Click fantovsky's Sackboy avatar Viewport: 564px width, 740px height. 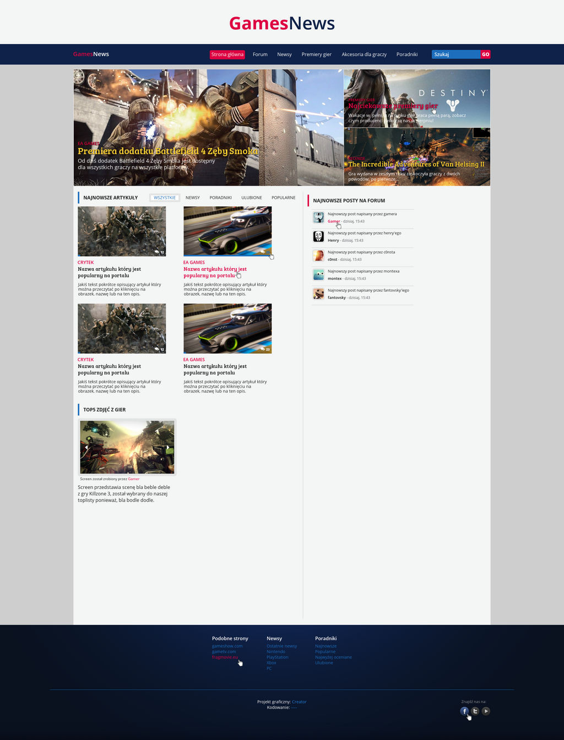click(318, 294)
